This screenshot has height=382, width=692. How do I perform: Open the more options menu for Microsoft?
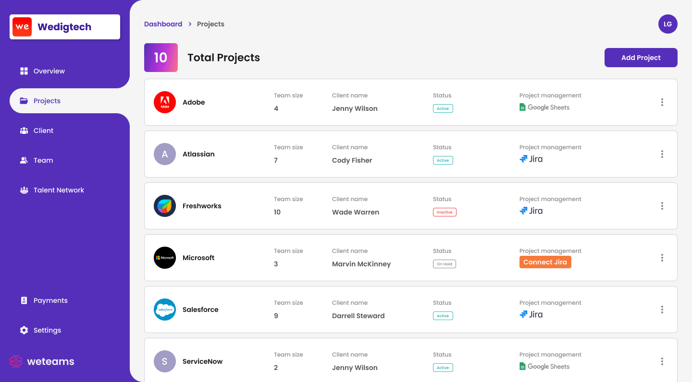tap(662, 258)
